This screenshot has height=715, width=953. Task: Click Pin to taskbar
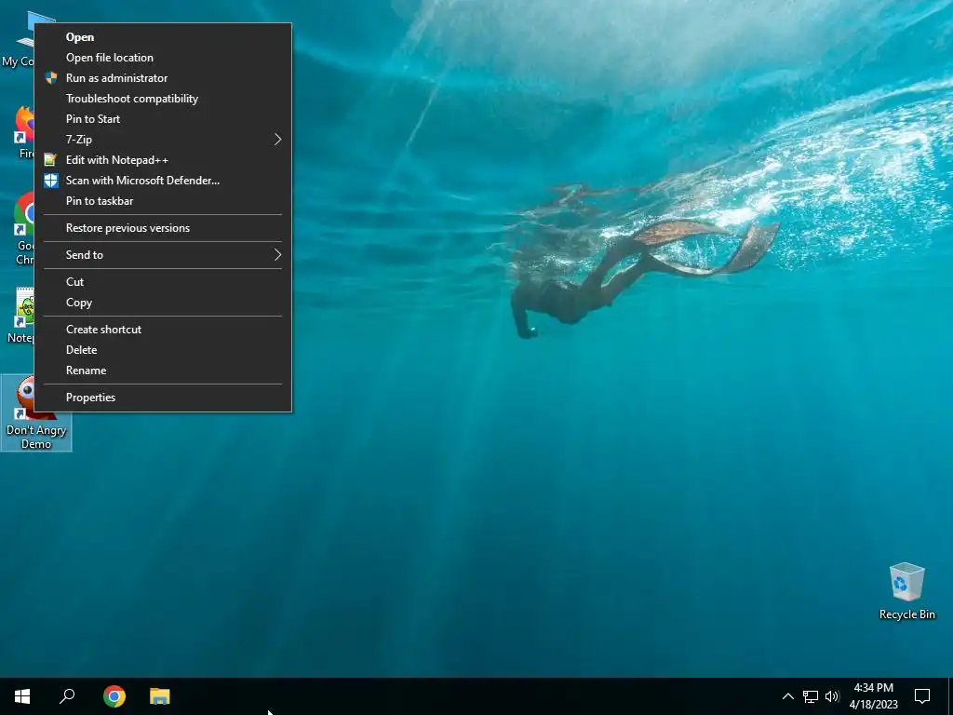(163, 201)
